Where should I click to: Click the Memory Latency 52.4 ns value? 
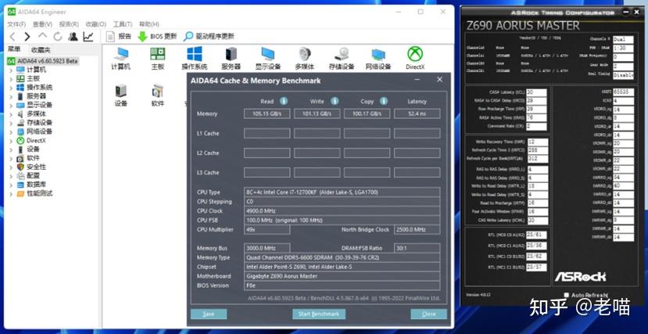point(417,113)
